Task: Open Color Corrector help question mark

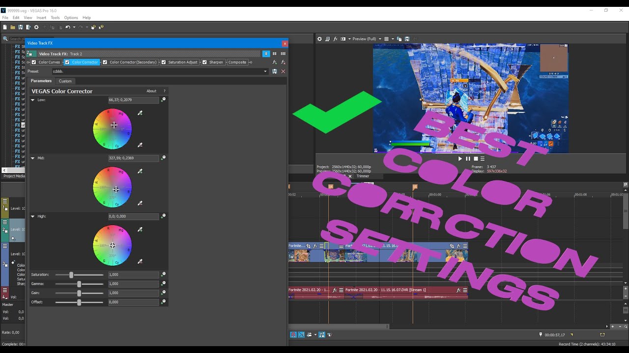Action: [164, 91]
